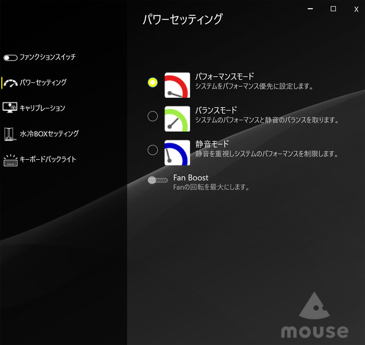Select the 静音モード radio button
The width and height of the screenshot is (365, 345).
click(153, 150)
